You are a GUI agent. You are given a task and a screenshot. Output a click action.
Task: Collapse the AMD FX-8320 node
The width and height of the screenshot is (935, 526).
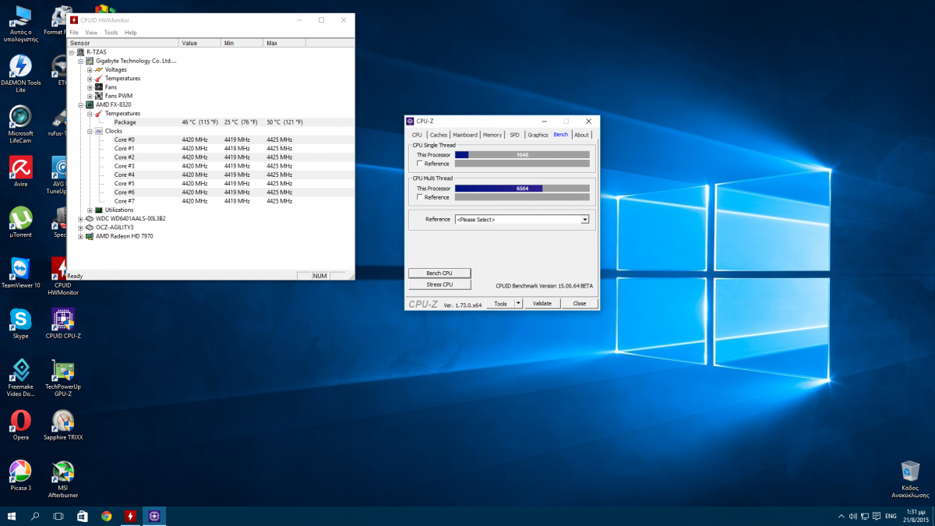tap(81, 104)
